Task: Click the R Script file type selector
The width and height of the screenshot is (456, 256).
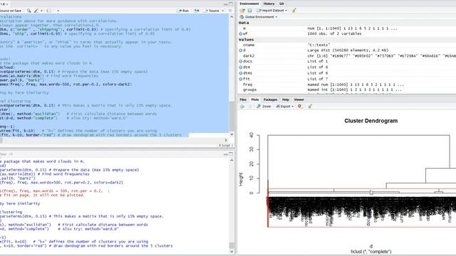Action: pyautogui.click(x=226, y=145)
